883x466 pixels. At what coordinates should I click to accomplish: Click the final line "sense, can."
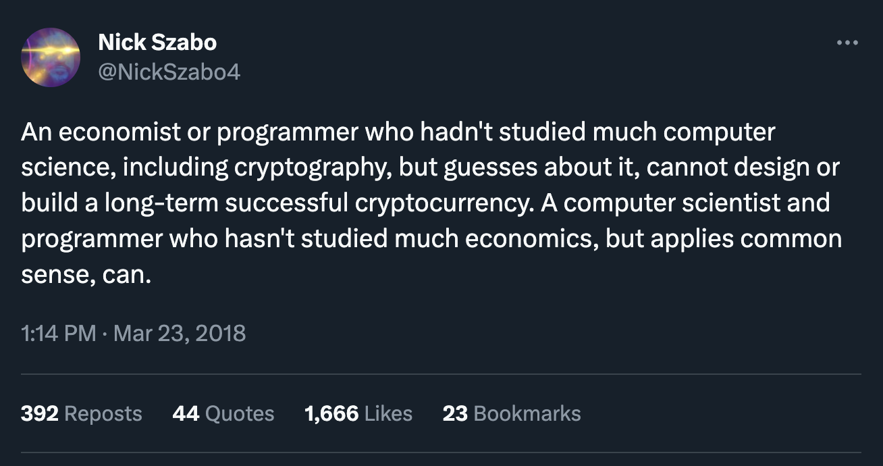pyautogui.click(x=86, y=275)
